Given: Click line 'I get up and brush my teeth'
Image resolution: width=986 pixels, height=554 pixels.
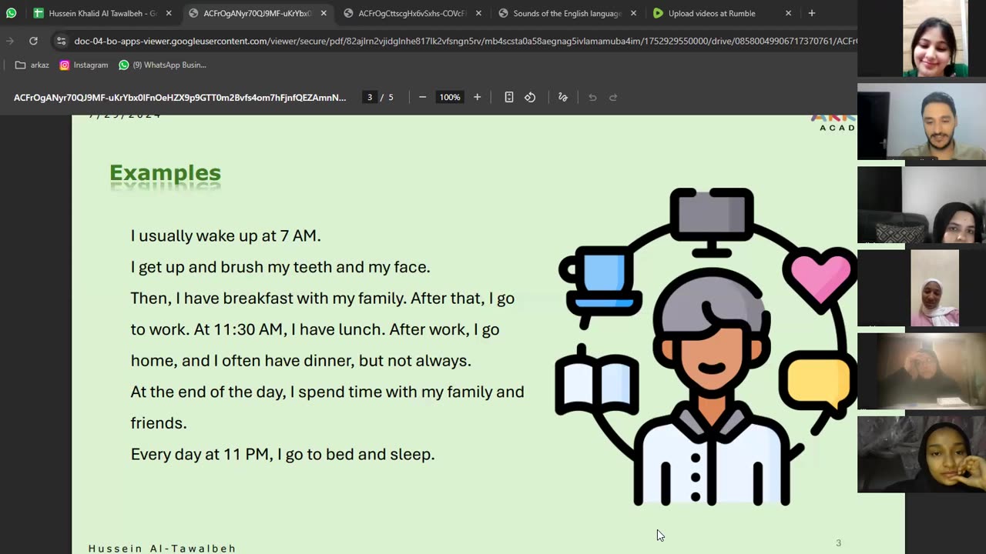Looking at the screenshot, I should click(280, 268).
